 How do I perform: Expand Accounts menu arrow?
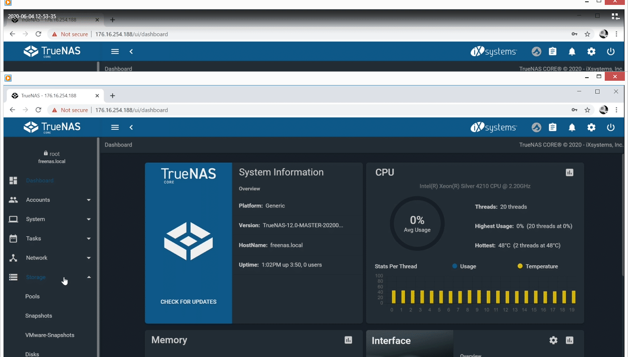coord(89,200)
